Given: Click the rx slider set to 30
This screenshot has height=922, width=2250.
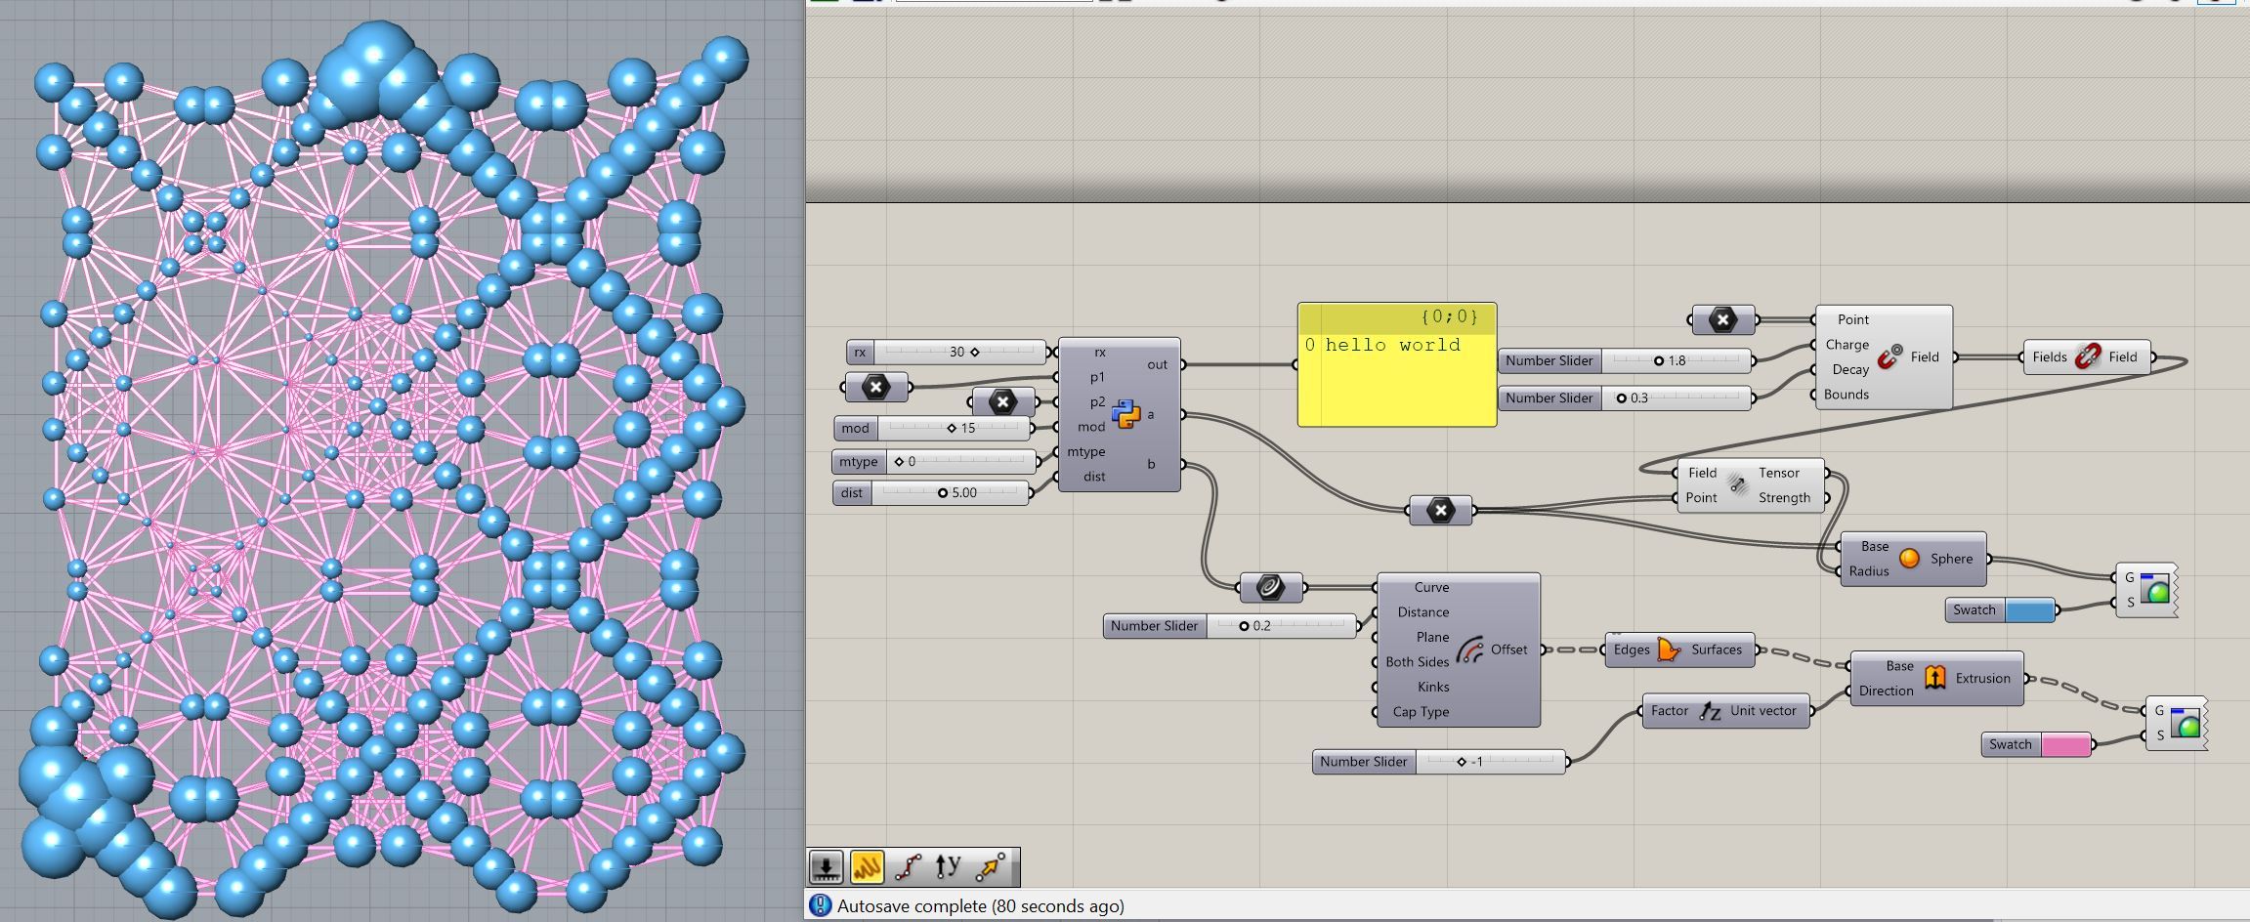Looking at the screenshot, I should [x=948, y=352].
